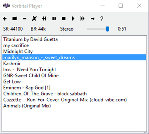Viewport: 149px width, 134px height.
Task: Minimize the Vorbital Player window
Action: 102,6
